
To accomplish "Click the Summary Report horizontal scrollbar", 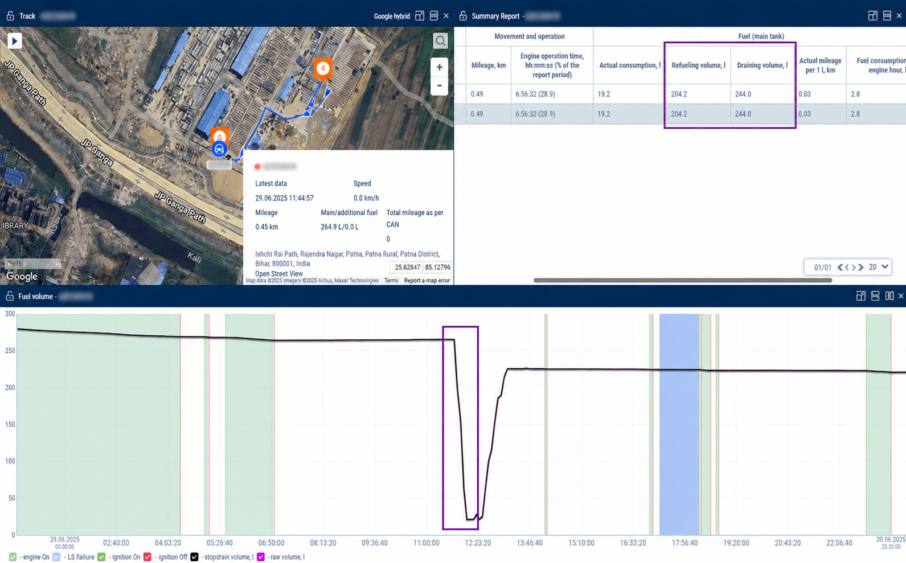I will [682, 280].
